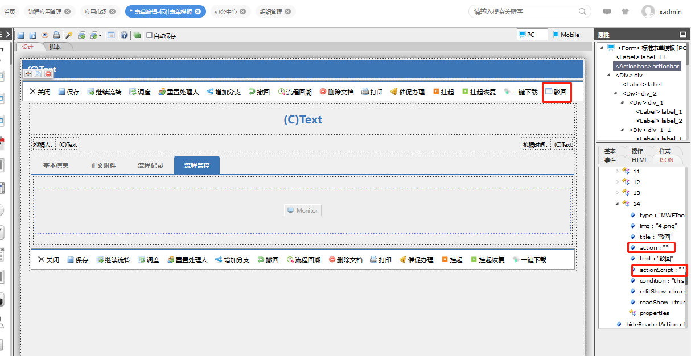Click 重置处理人 in the upper action bar
691x356 pixels.
point(179,92)
